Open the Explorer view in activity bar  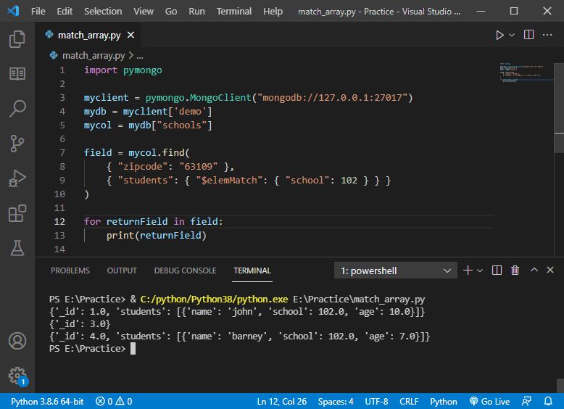[x=17, y=39]
